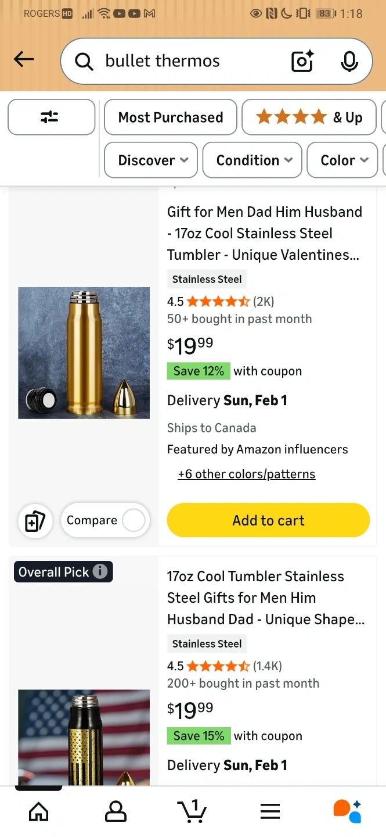386x837 pixels.
Task: Open the shopping cart icon
Action: [x=192, y=811]
